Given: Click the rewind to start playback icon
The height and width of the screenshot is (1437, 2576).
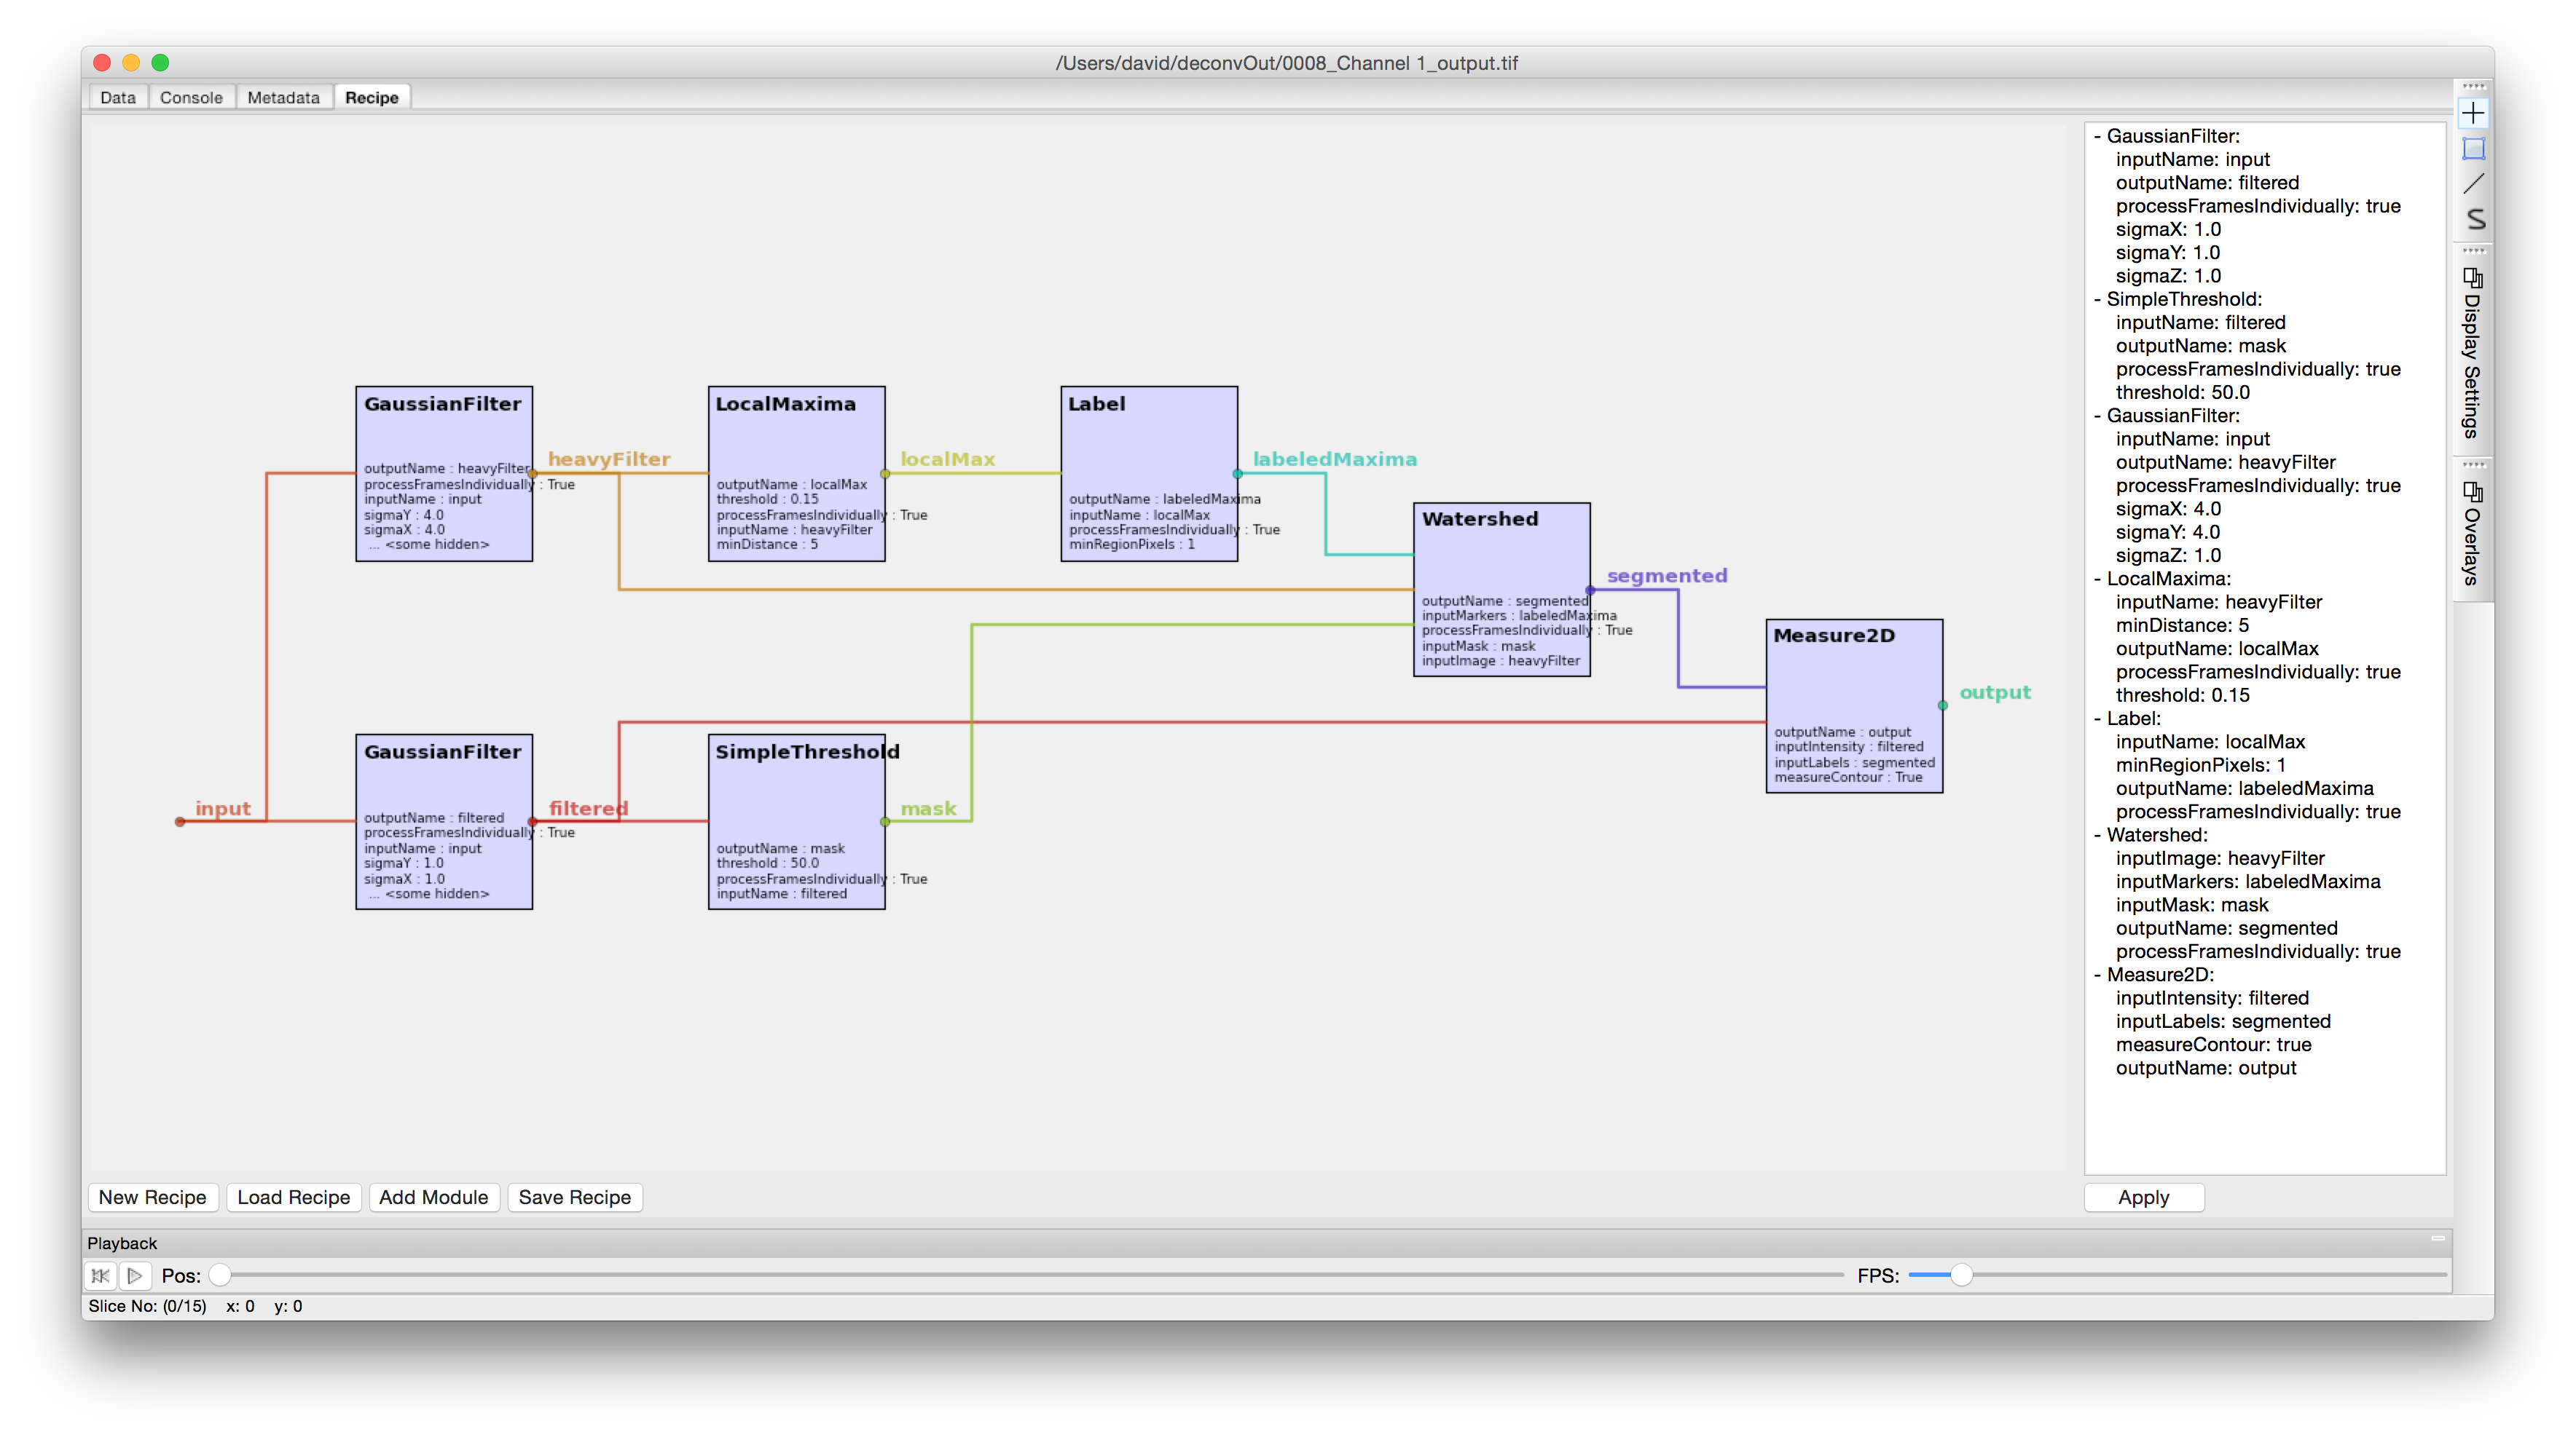Looking at the screenshot, I should (x=100, y=1275).
